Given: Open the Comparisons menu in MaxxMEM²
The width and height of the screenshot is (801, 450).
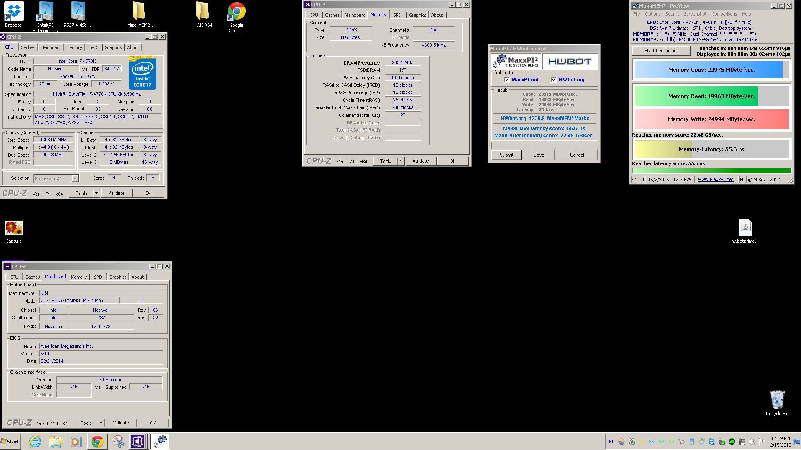Looking at the screenshot, I should [724, 14].
